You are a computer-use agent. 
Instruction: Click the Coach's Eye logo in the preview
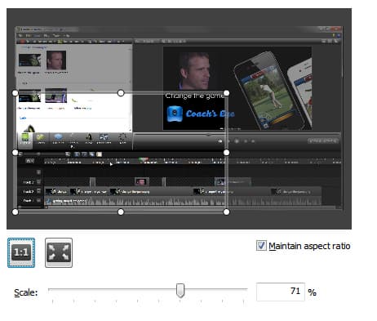tap(201, 114)
